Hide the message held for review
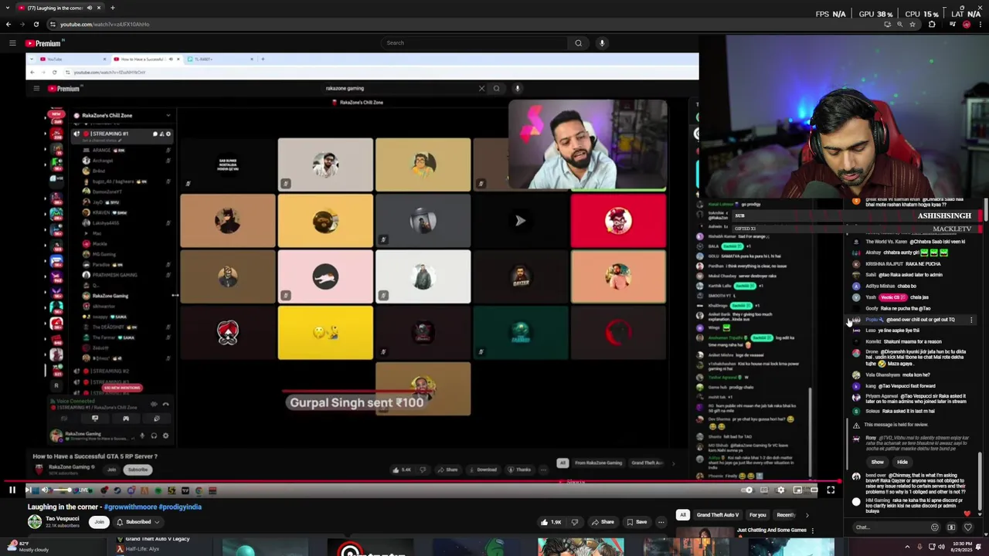This screenshot has width=989, height=556. point(902,462)
